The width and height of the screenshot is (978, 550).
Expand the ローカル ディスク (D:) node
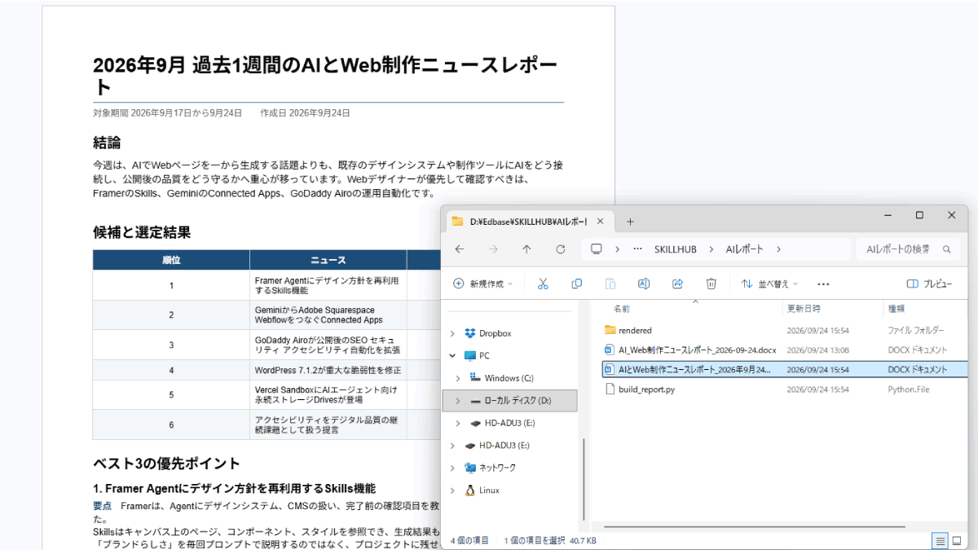458,401
